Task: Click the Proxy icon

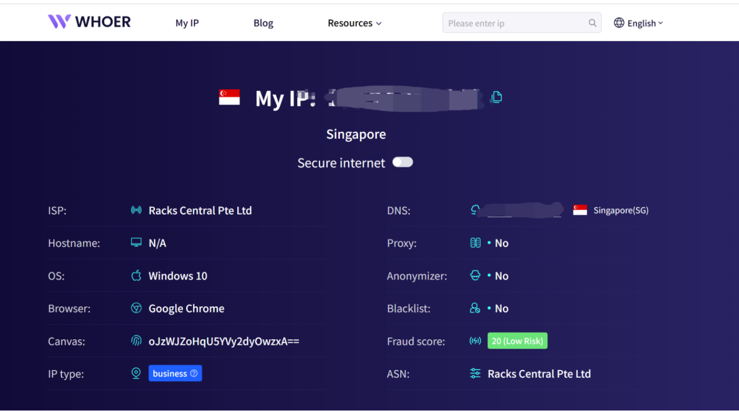Action: point(476,242)
